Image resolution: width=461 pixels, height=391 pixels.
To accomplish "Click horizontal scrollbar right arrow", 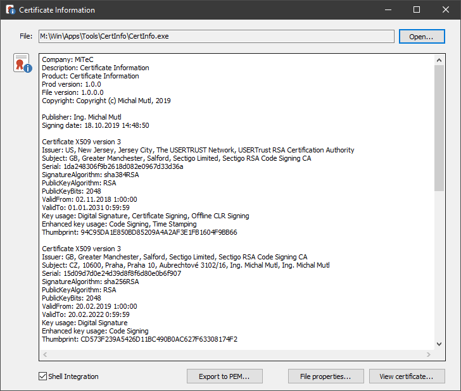I will 429,354.
